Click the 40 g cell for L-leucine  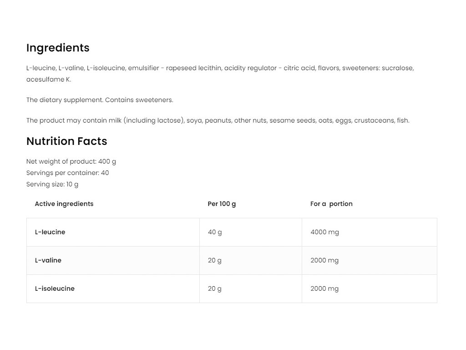click(215, 232)
